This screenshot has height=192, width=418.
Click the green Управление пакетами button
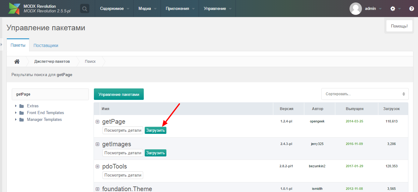[x=119, y=94]
